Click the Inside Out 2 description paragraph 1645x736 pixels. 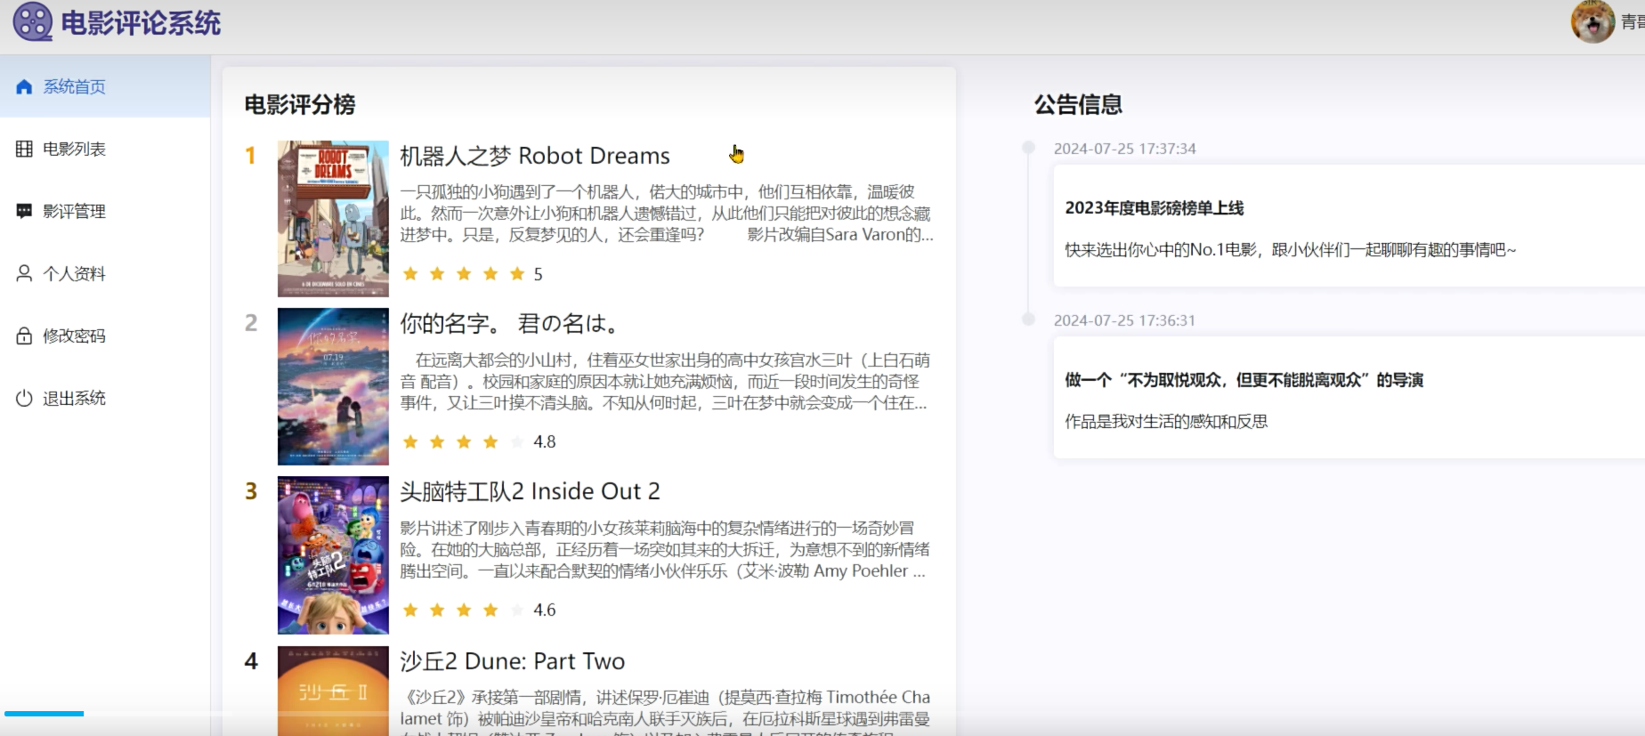click(664, 550)
